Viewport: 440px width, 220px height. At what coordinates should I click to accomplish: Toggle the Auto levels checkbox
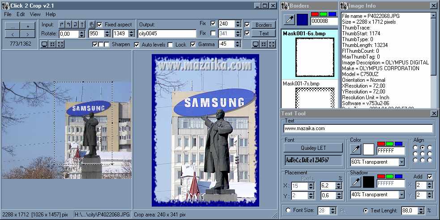click(137, 45)
